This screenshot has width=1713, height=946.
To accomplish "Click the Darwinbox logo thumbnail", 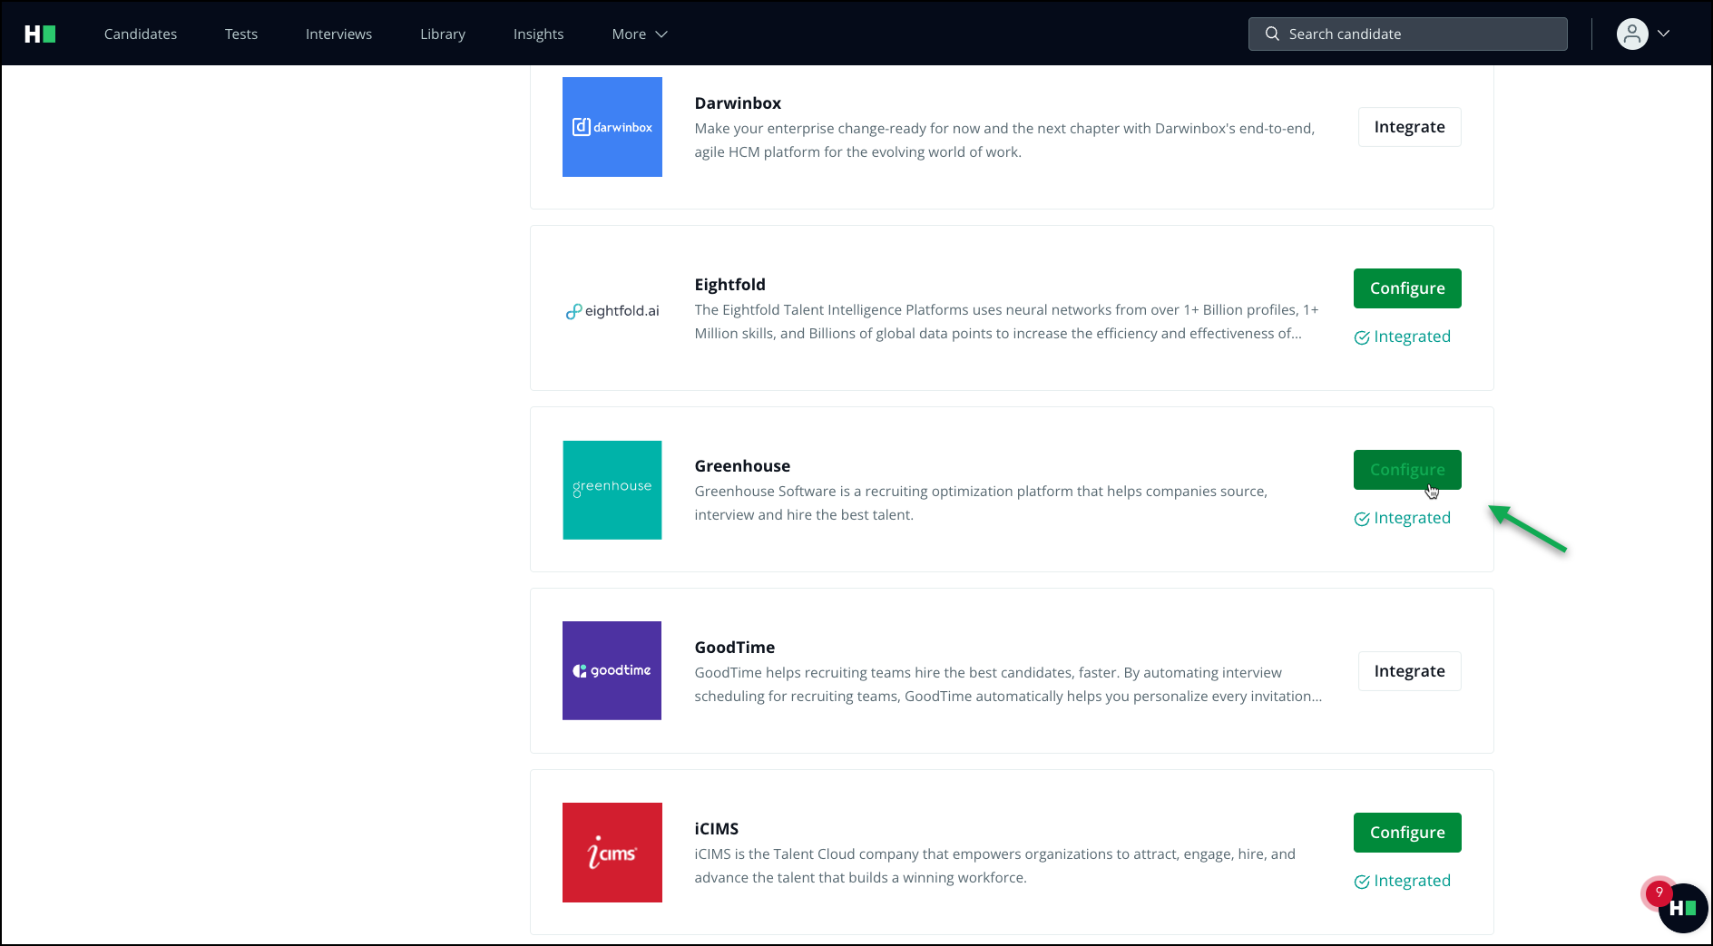I will 612,127.
